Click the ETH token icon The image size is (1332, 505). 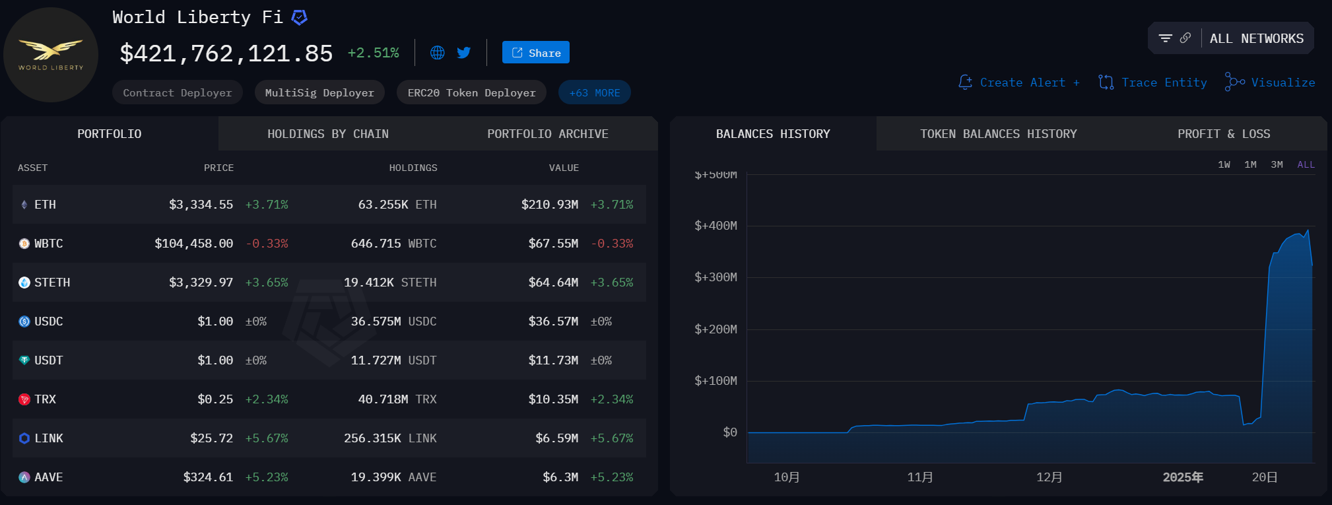click(x=24, y=205)
